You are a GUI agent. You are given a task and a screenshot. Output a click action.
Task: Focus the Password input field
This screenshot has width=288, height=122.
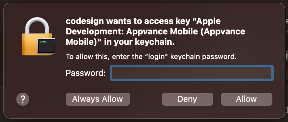(x=192, y=73)
